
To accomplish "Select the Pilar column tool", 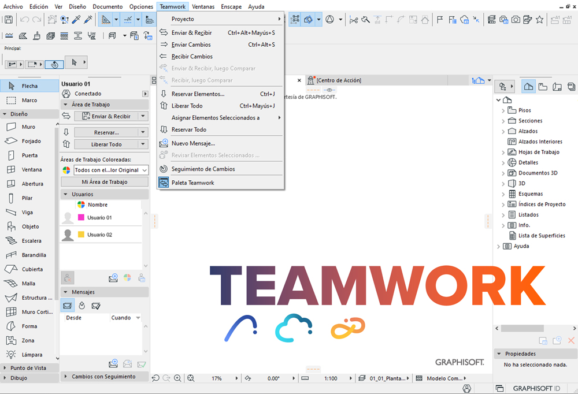I will click(x=27, y=198).
